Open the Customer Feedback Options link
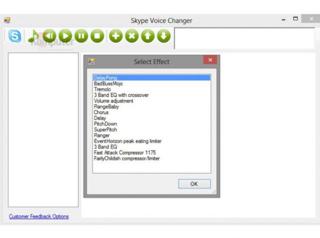This screenshot has width=320, height=238. tap(39, 216)
